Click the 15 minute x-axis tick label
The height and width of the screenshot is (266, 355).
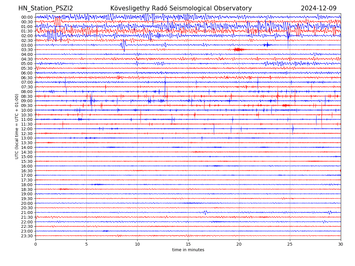188,244
